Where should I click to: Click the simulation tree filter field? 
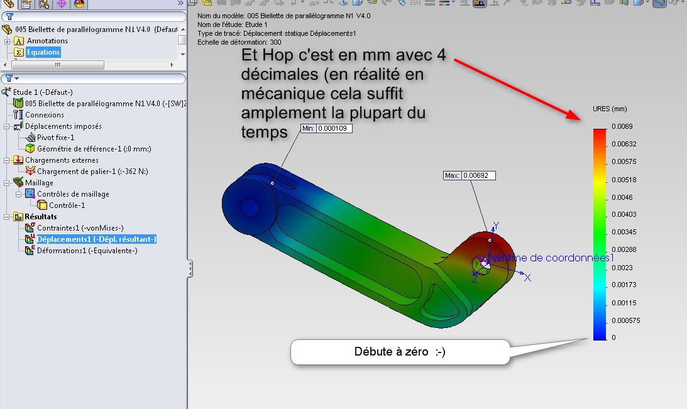tap(93, 79)
